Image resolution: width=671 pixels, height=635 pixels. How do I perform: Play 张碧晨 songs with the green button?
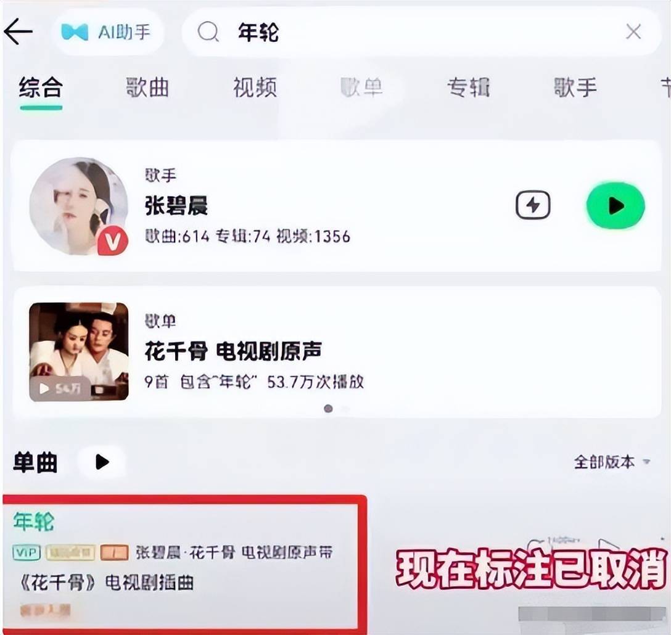pos(615,206)
